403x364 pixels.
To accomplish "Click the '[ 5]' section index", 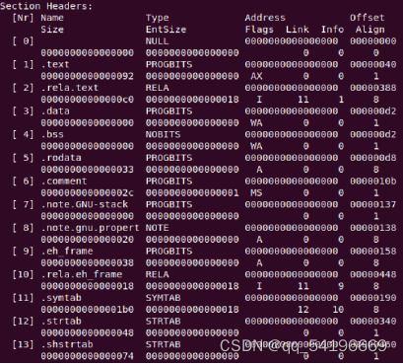I will click(23, 158).
